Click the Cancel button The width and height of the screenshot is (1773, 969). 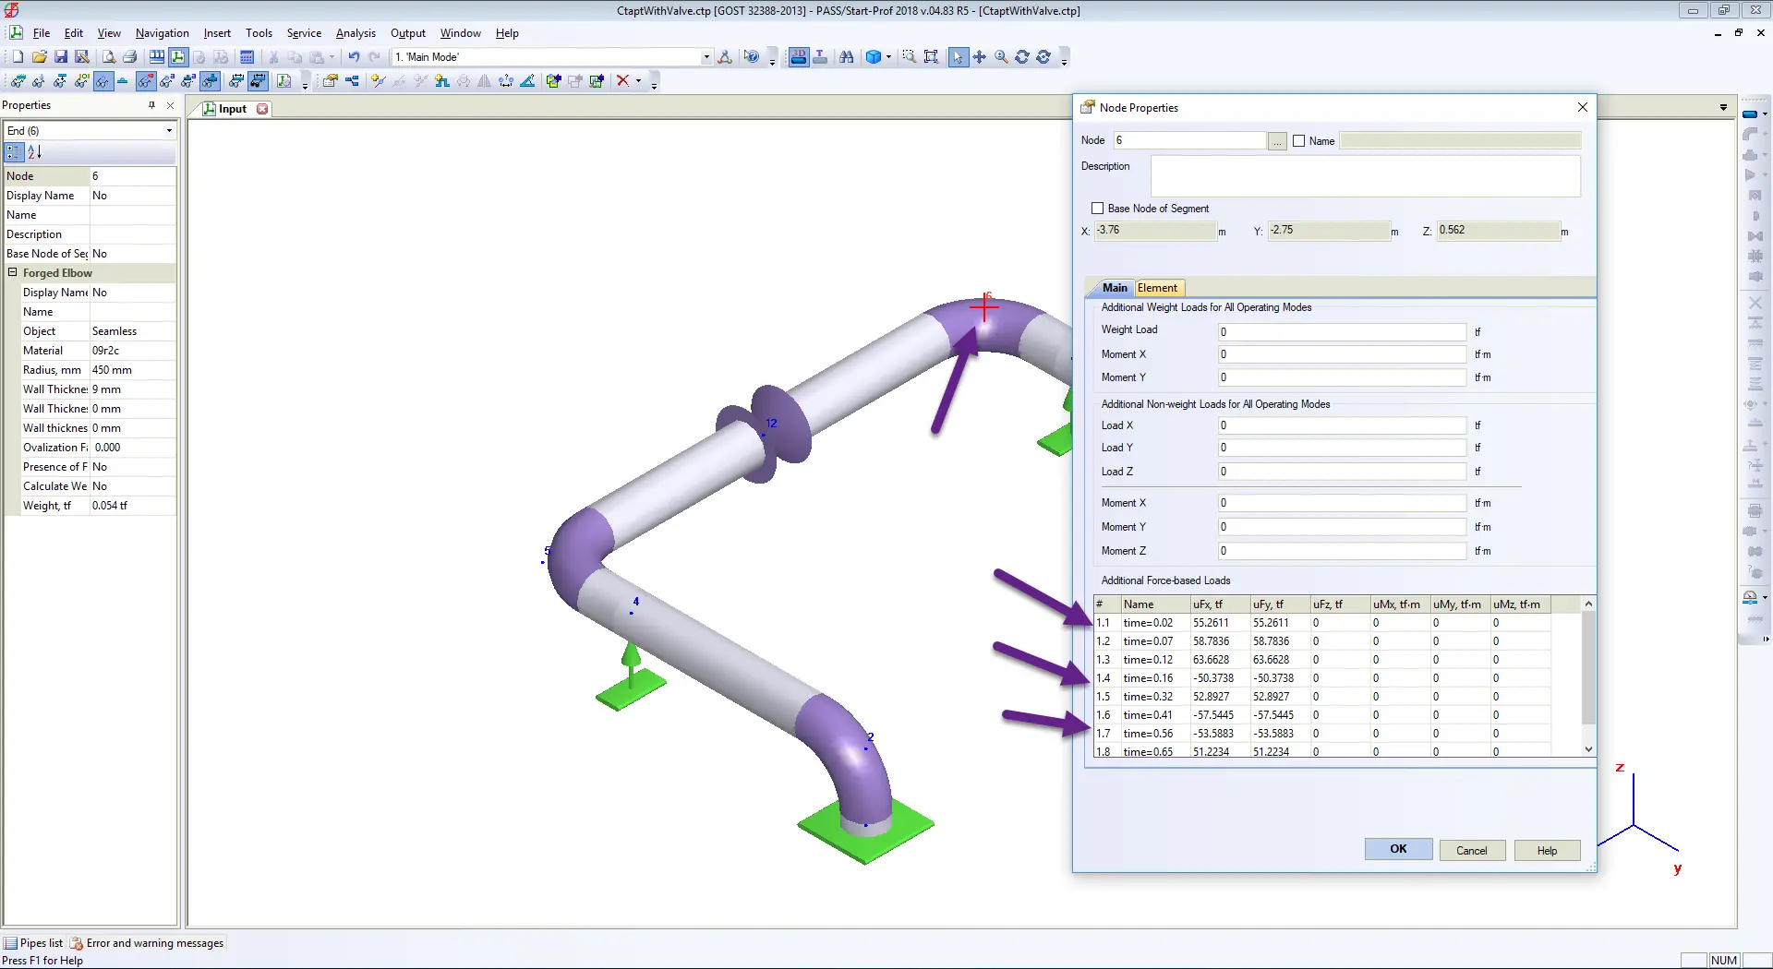1471,851
